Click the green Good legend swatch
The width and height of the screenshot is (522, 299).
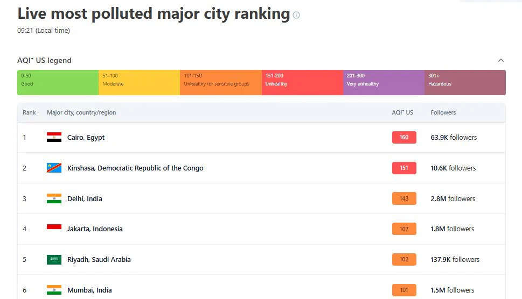point(58,82)
